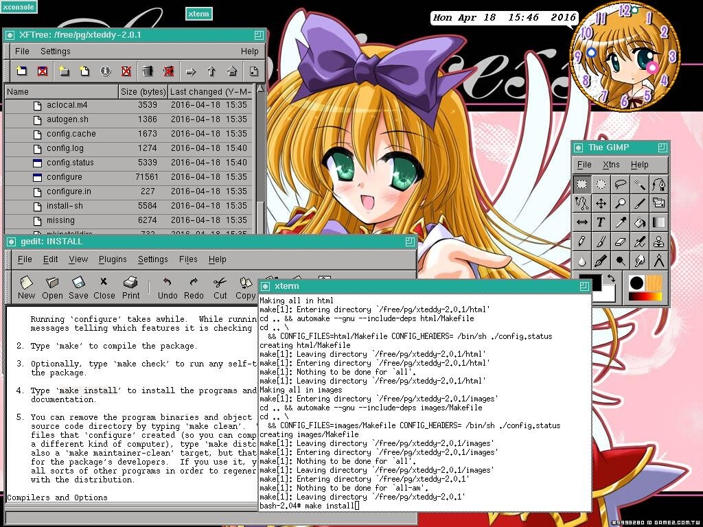Pick the Bucket Fill tool

pyautogui.click(x=640, y=222)
